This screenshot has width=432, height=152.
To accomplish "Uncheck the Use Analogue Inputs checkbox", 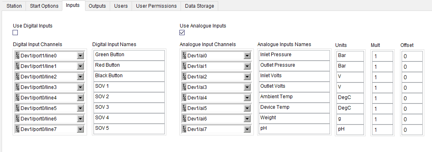I will (x=182, y=33).
